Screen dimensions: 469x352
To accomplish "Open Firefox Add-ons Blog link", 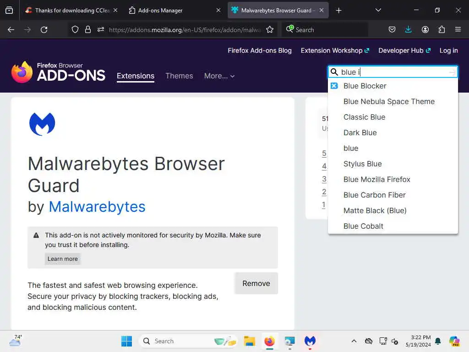I will (260, 50).
